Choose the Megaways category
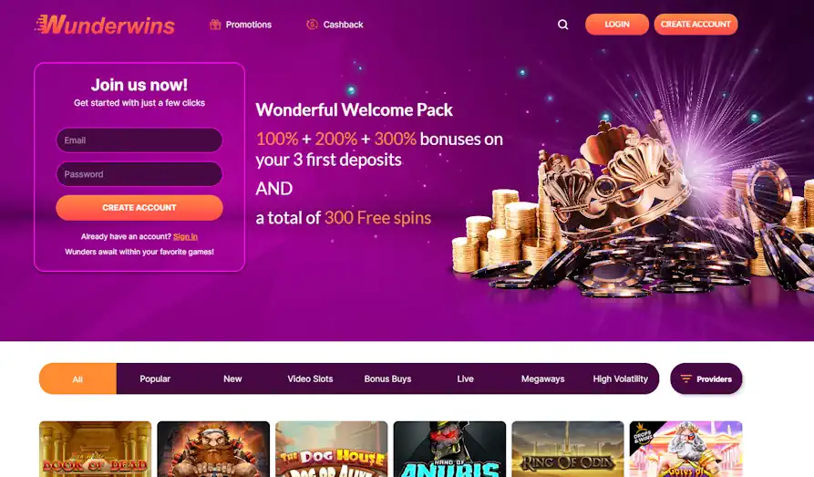 tap(542, 378)
